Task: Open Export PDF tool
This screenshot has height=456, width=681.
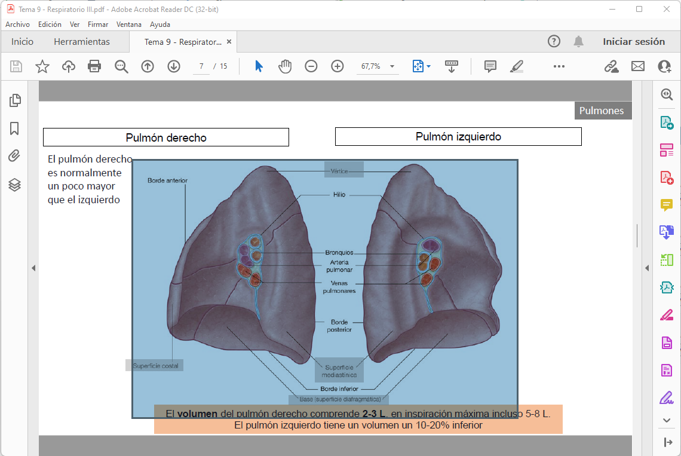Action: [x=667, y=123]
